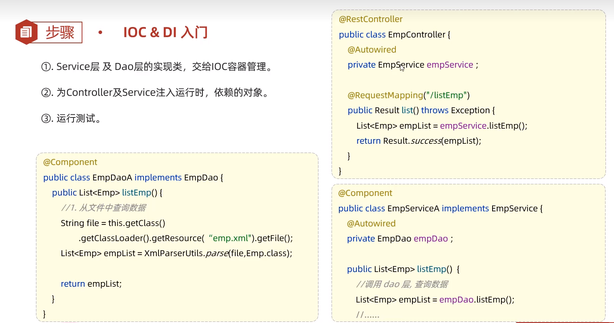Click public List<Emp> listEmp() in EmpDaoA
The height and width of the screenshot is (323, 614).
tap(107, 193)
